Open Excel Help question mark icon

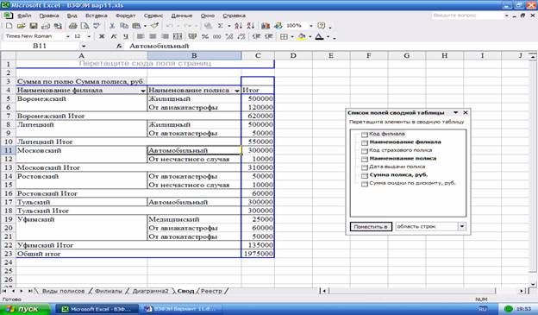click(x=321, y=26)
